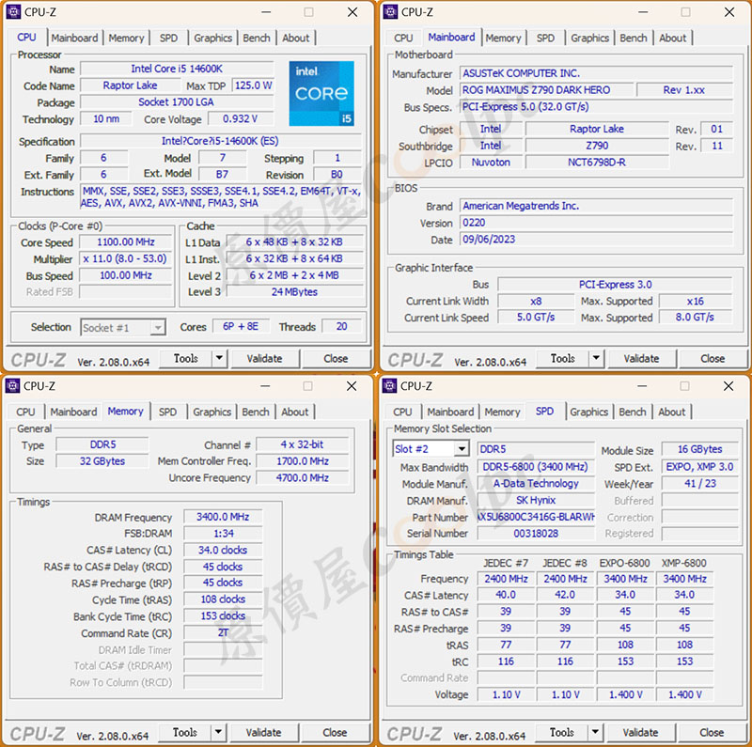The width and height of the screenshot is (752, 747).
Task: Switch to the Mainboard tab in the Processor window
Action: tap(74, 38)
